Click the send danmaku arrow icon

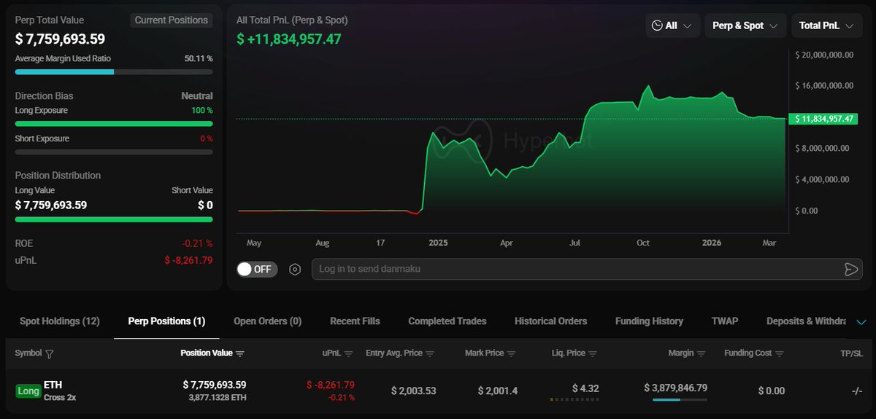point(850,269)
